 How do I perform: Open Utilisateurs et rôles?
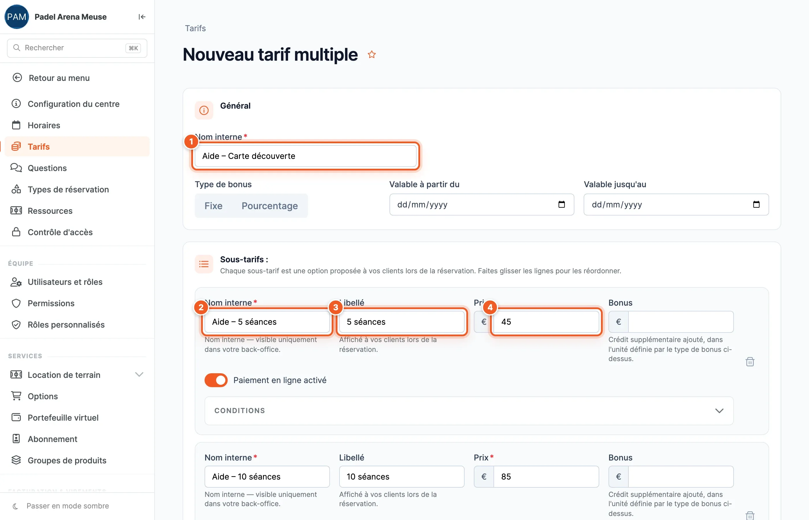[x=77, y=282]
